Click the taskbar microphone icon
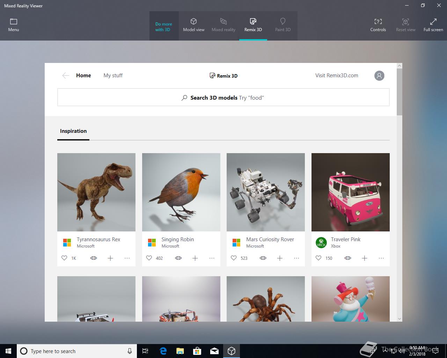The image size is (447, 358). click(x=130, y=351)
